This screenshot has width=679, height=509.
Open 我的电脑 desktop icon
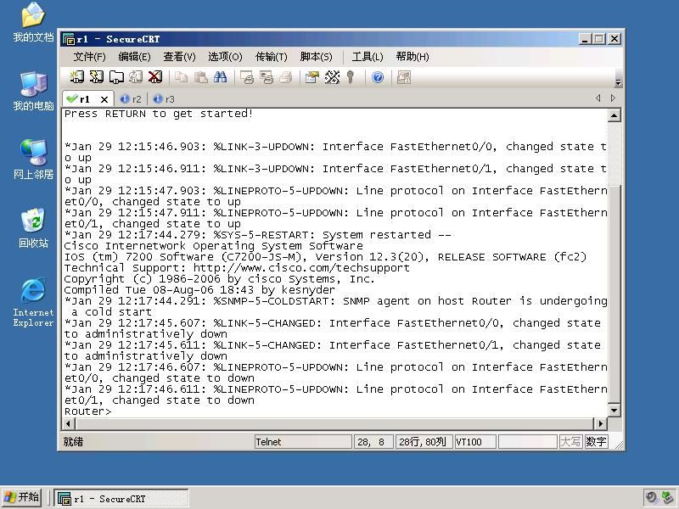click(x=33, y=92)
